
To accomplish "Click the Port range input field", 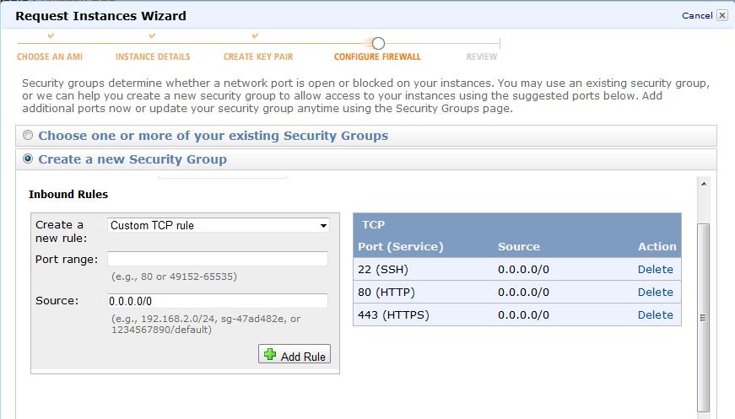I will pyautogui.click(x=218, y=259).
